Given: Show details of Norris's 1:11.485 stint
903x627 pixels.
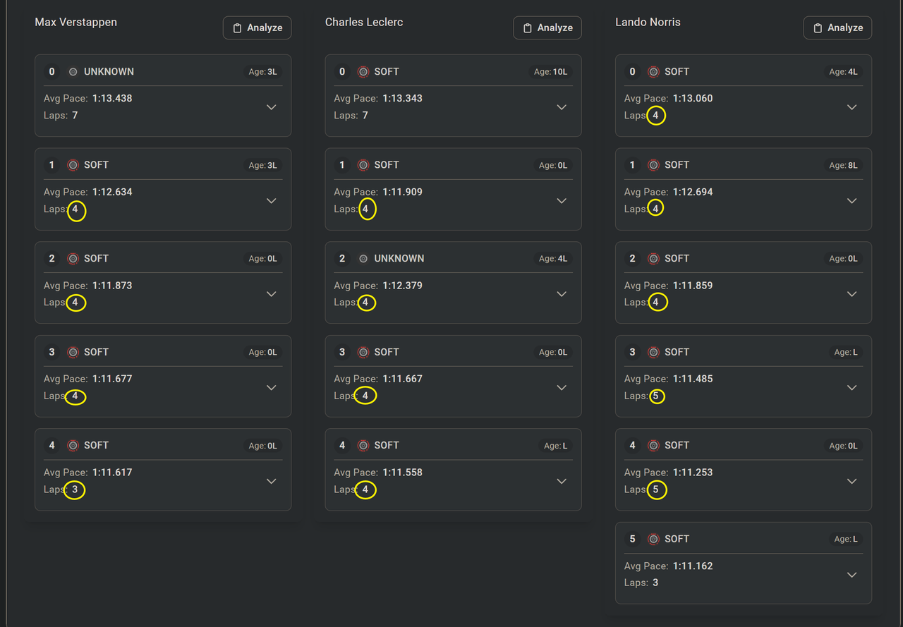Looking at the screenshot, I should pos(852,387).
